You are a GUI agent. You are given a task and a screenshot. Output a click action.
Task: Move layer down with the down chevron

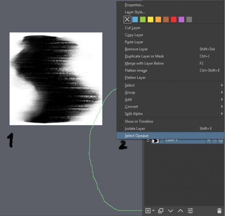coord(171,211)
